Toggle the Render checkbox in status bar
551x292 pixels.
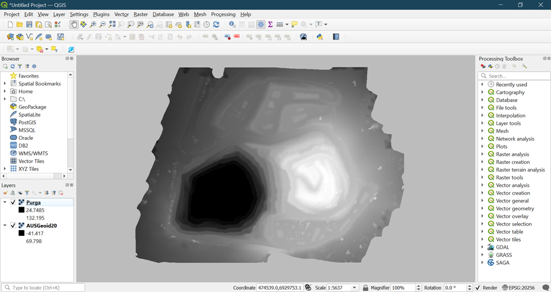point(478,287)
